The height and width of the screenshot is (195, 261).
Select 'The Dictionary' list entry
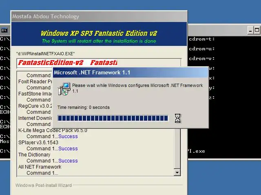34,155
